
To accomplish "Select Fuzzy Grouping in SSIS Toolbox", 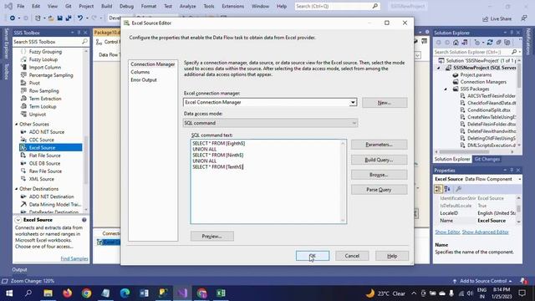I will (x=45, y=52).
